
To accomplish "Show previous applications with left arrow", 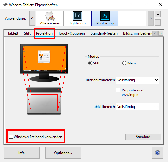I will tap(32, 18).
